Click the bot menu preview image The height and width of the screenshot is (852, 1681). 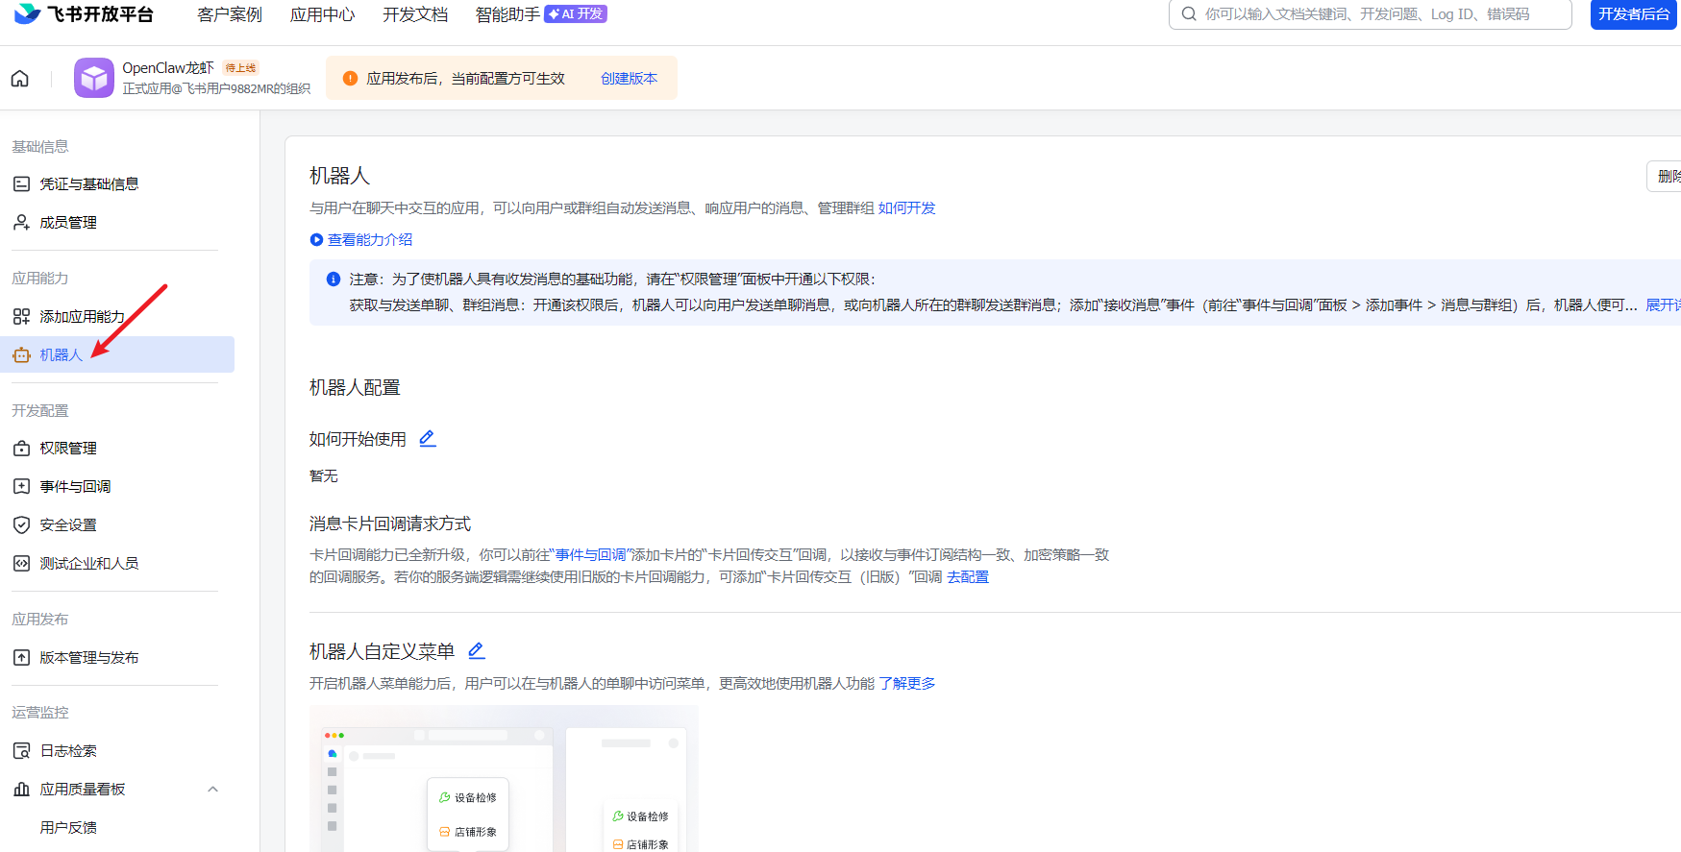tap(504, 779)
